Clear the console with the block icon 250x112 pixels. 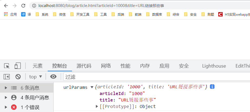[18, 77]
